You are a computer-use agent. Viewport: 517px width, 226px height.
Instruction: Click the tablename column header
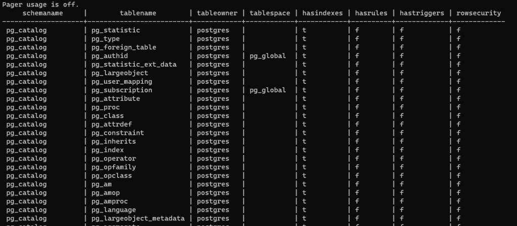(138, 13)
